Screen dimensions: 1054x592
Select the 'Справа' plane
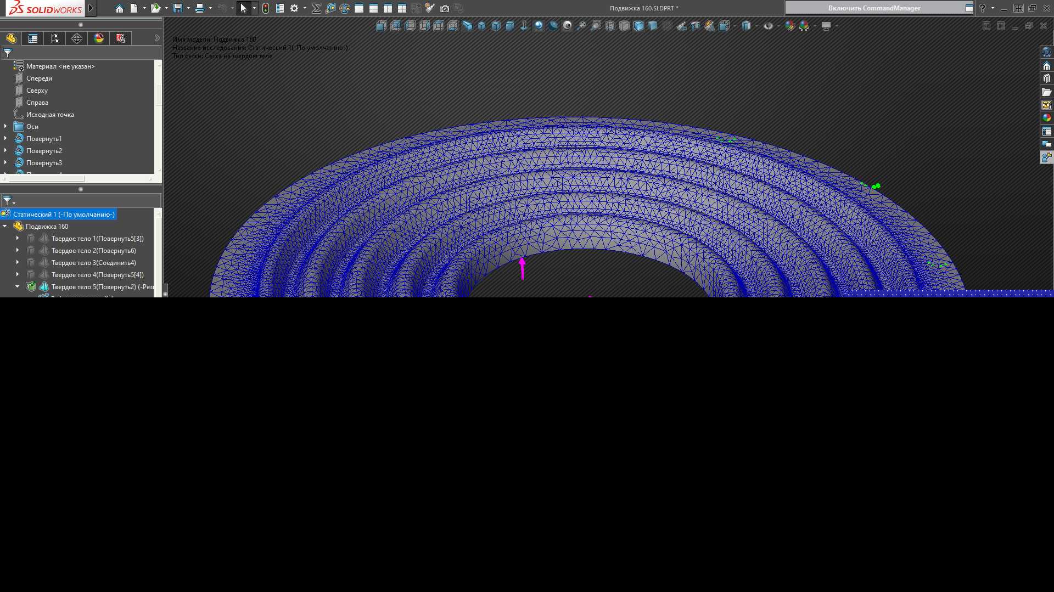point(37,103)
